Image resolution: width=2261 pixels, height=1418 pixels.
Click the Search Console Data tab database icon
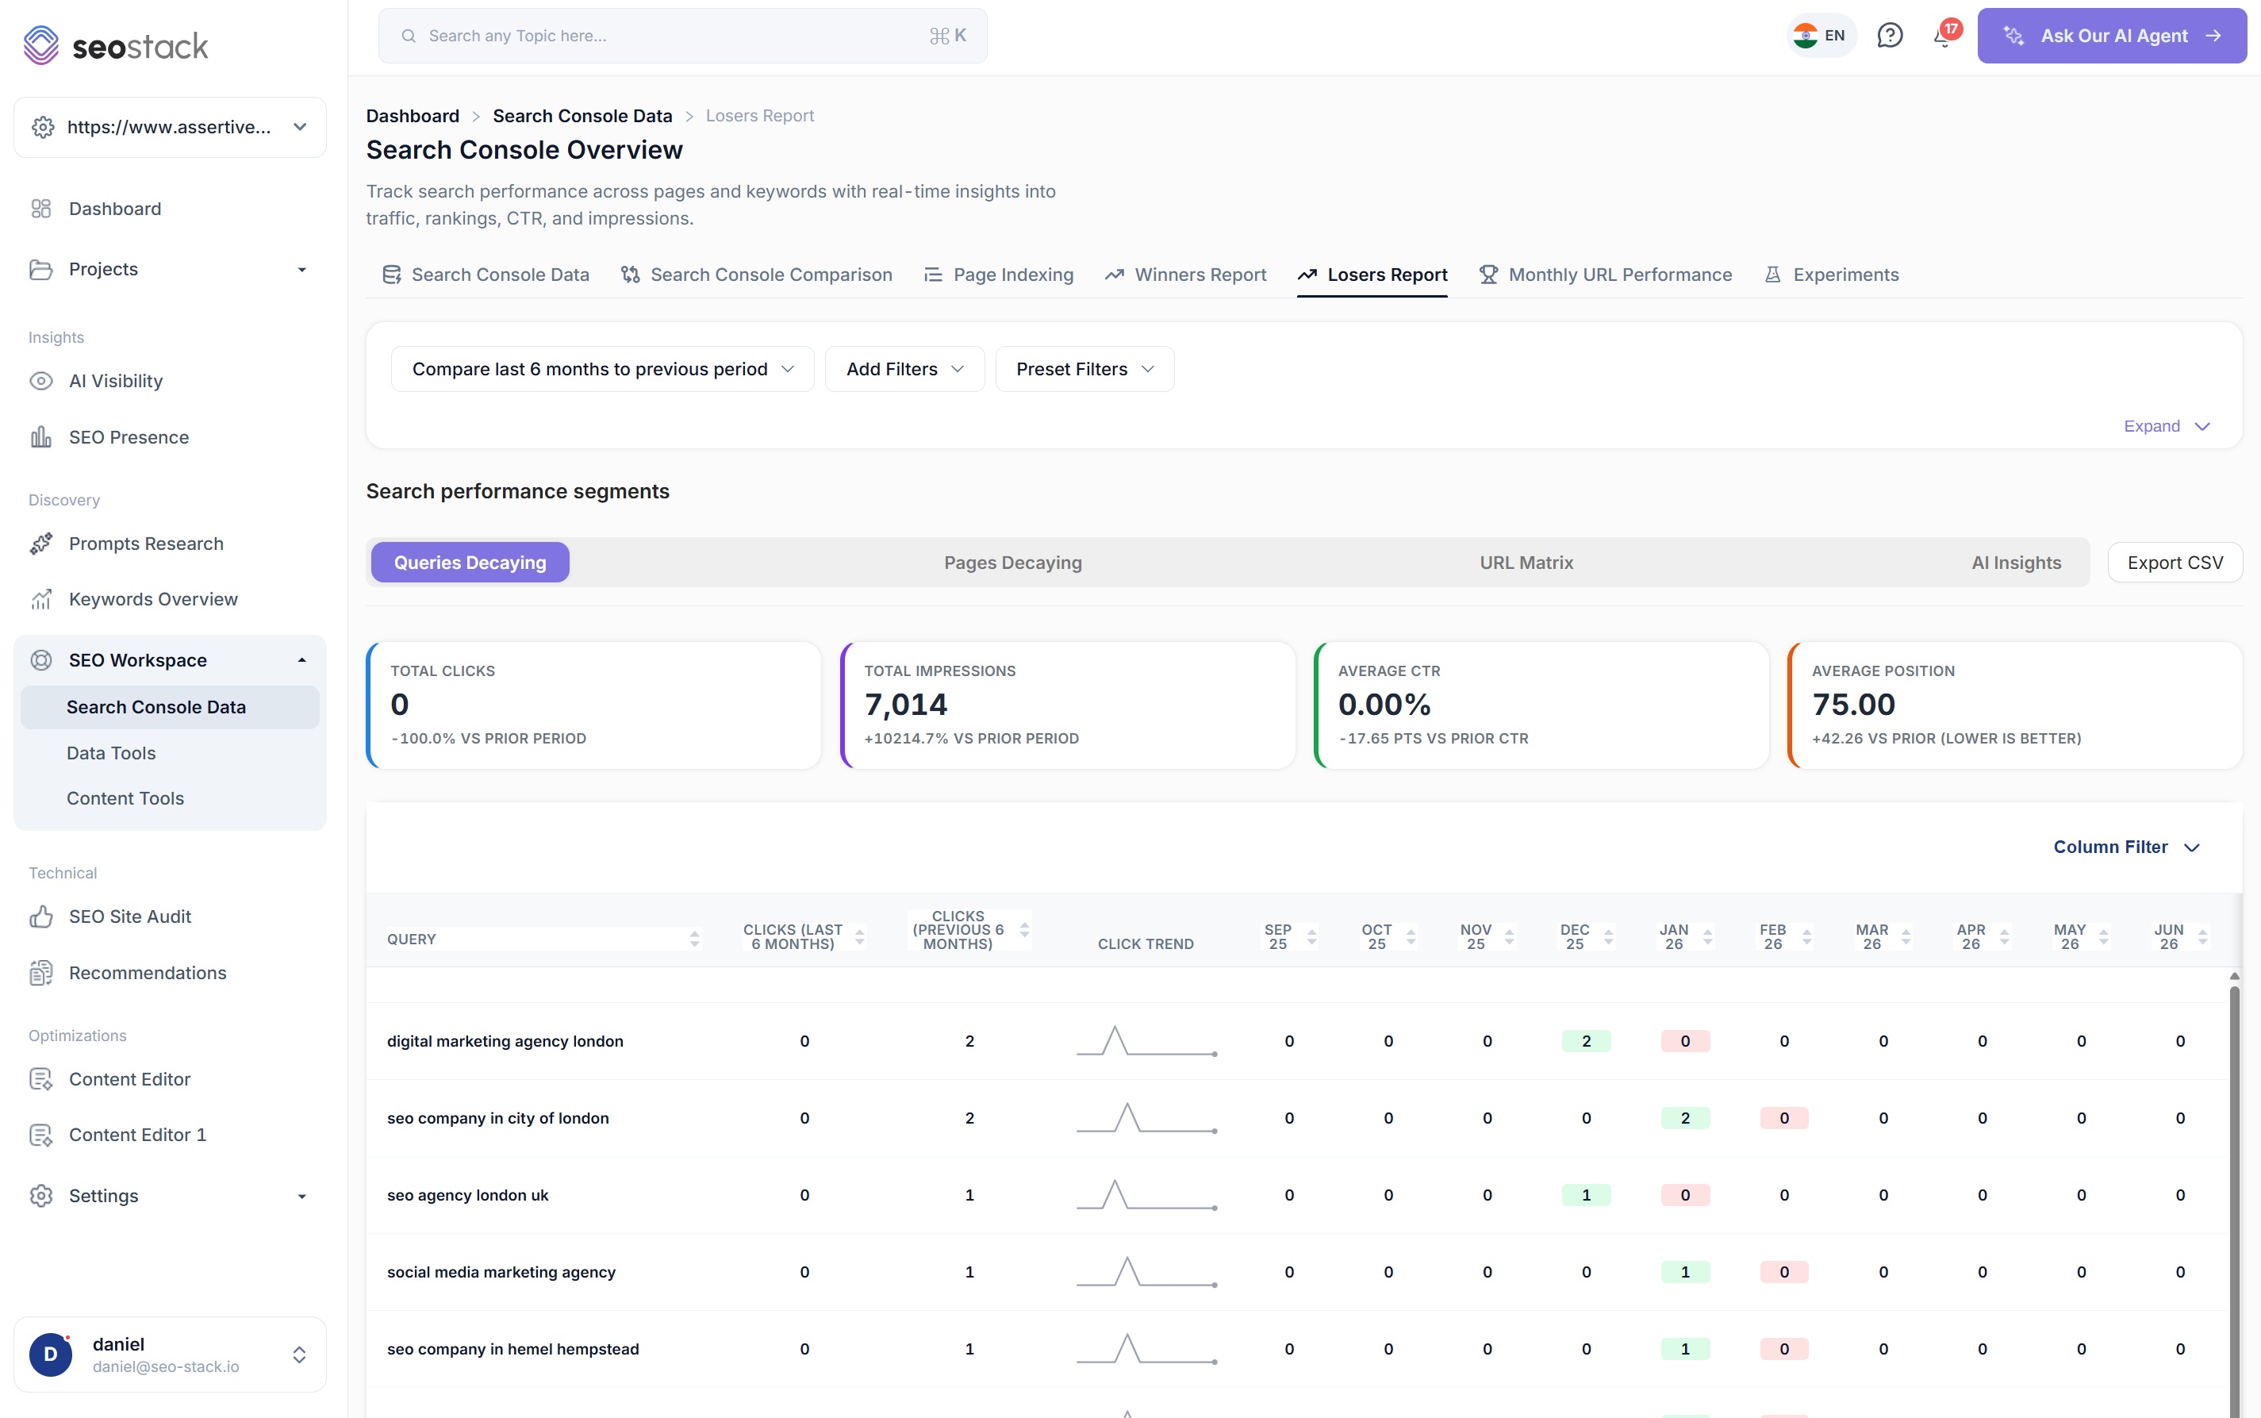coord(392,275)
